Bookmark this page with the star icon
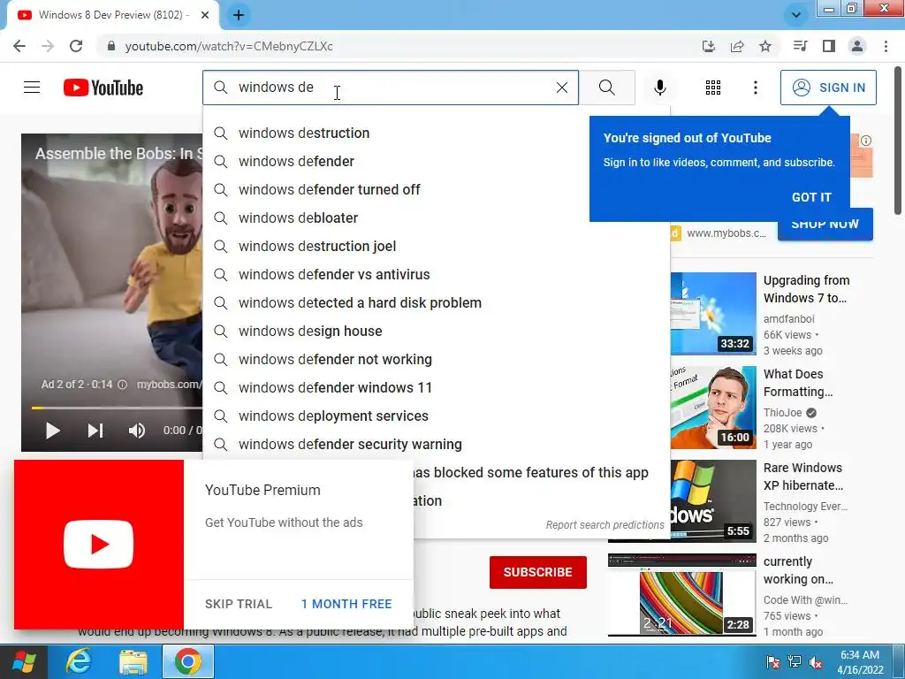 coord(765,46)
